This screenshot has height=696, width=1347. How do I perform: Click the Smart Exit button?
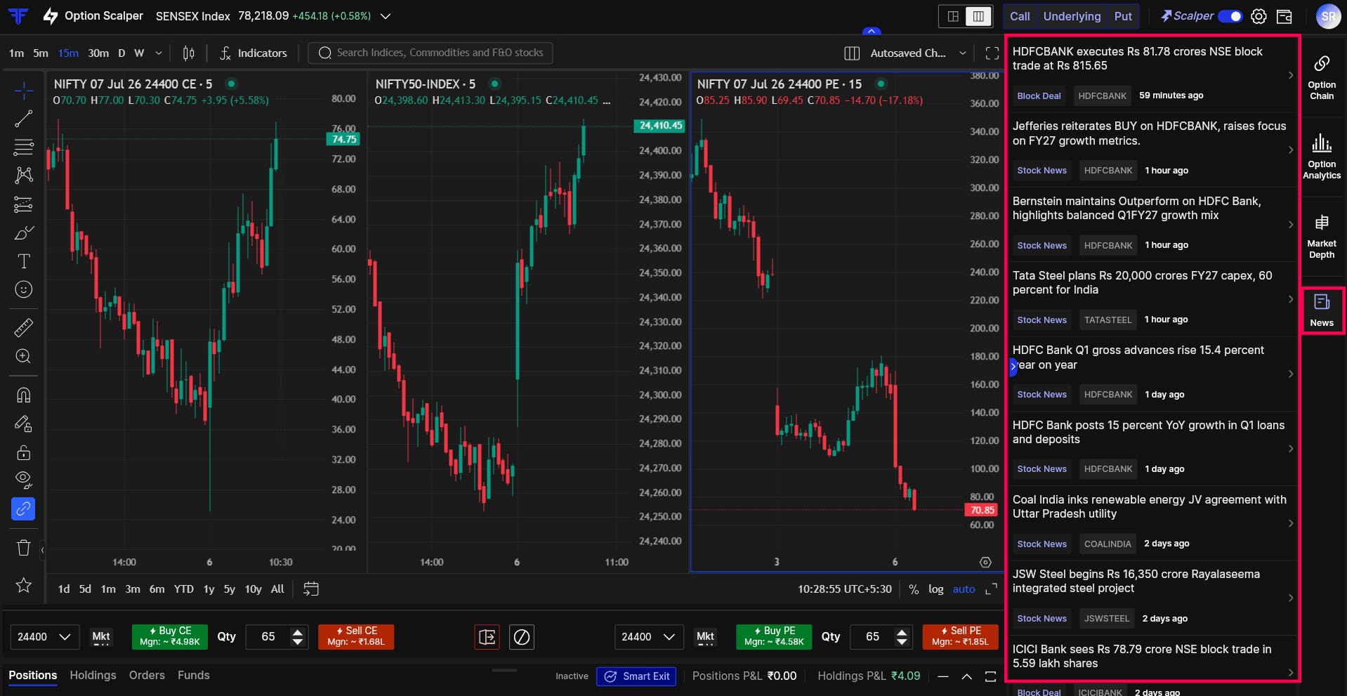tap(636, 676)
